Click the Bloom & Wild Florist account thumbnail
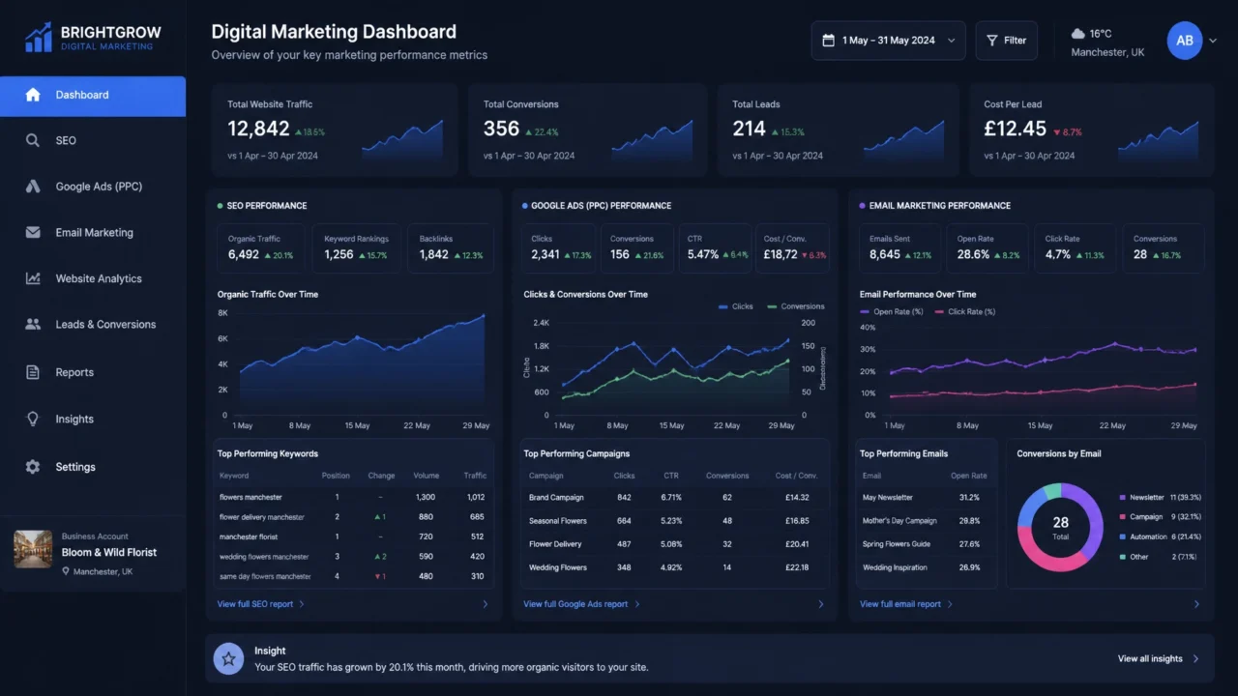Screen dimensions: 1238x696 (33, 549)
